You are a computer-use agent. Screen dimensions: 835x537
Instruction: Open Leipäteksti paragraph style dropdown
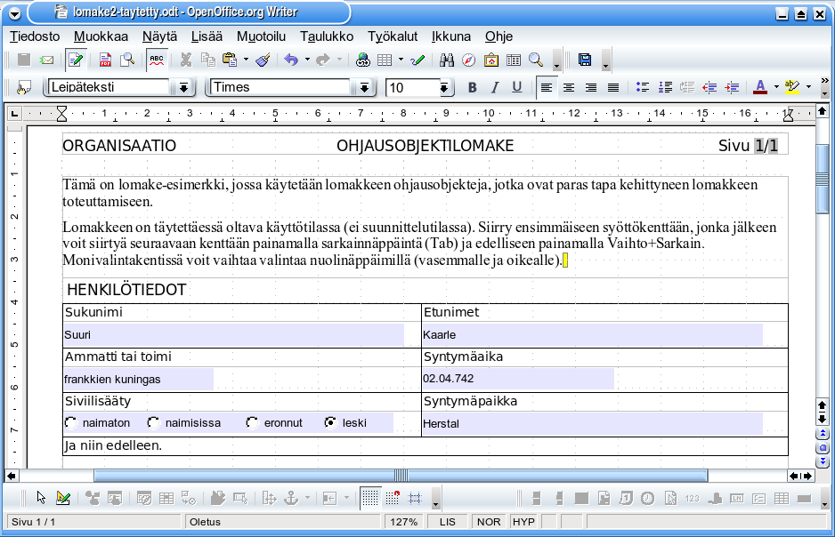tap(183, 88)
